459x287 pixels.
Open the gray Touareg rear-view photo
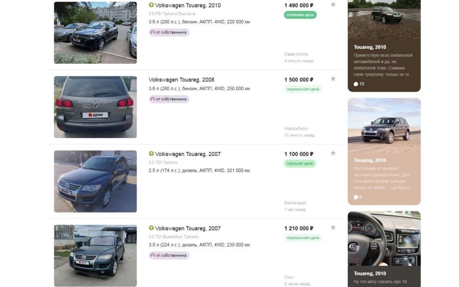(x=95, y=107)
